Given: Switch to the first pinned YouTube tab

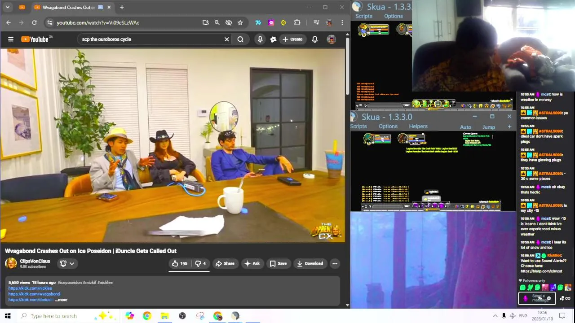Looking at the screenshot, I should (22, 7).
